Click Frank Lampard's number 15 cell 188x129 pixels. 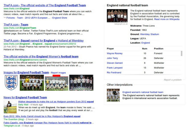point(145,68)
